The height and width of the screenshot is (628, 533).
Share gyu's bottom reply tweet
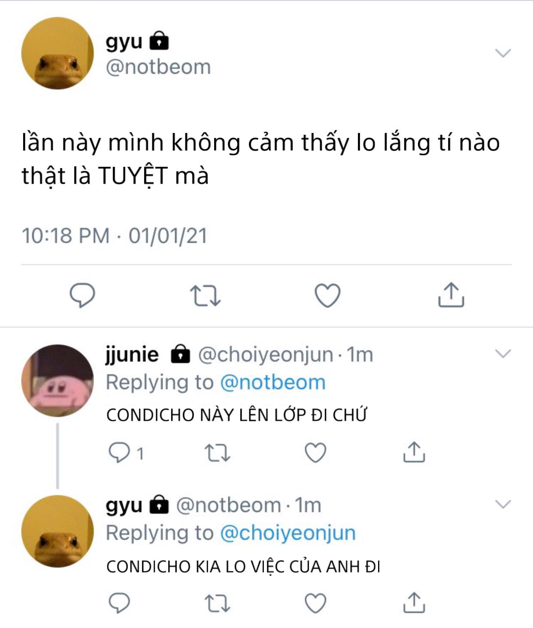[x=414, y=602]
